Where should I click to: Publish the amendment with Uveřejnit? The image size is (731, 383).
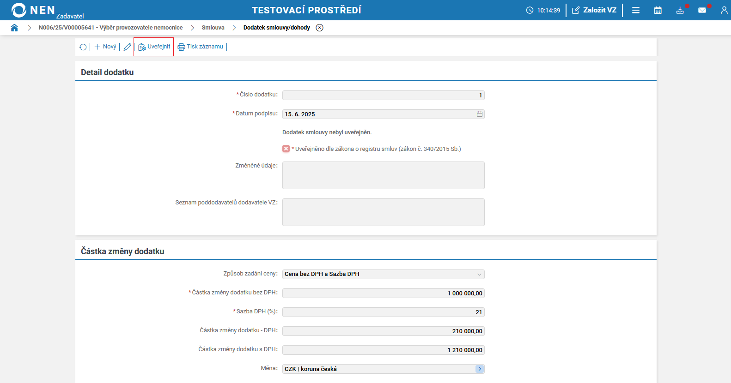click(x=154, y=47)
